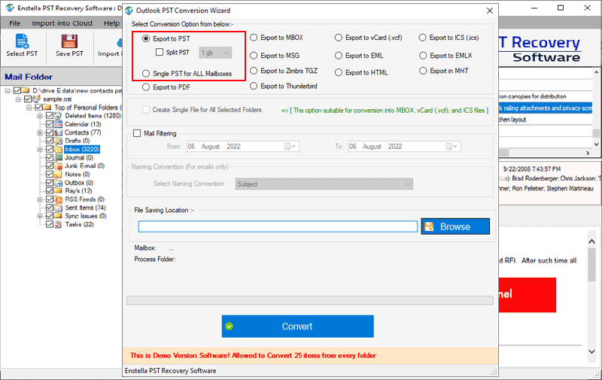Select the Export to EML option
This screenshot has width=602, height=380.
(338, 56)
